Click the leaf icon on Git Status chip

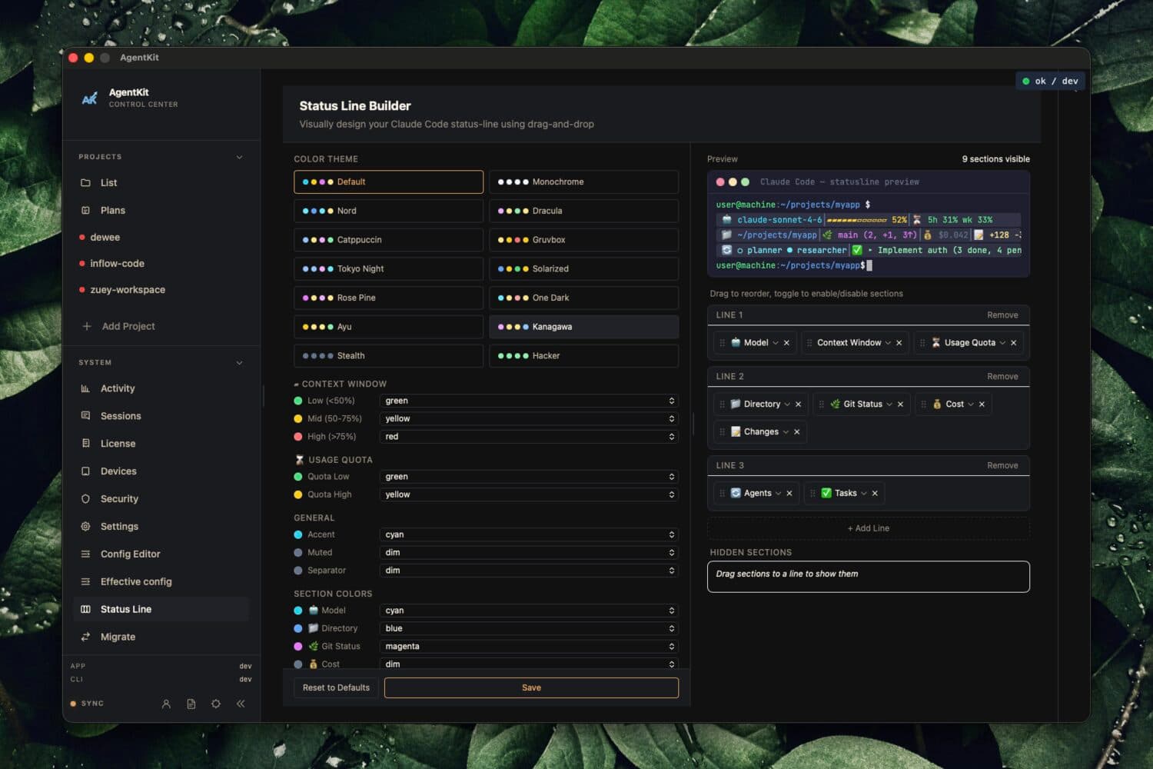pos(835,404)
